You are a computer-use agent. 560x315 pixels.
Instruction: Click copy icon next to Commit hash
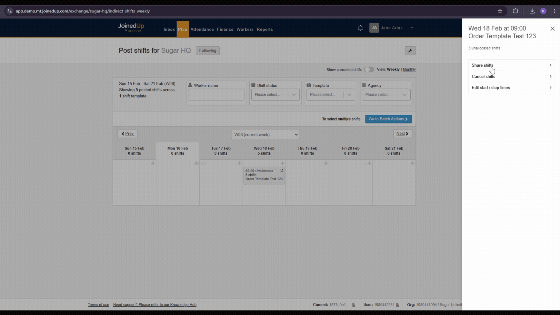point(354,305)
